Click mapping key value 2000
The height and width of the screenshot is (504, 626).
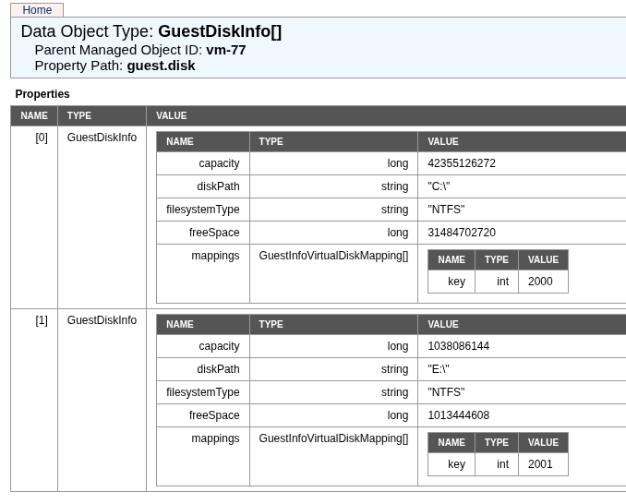[x=540, y=282]
